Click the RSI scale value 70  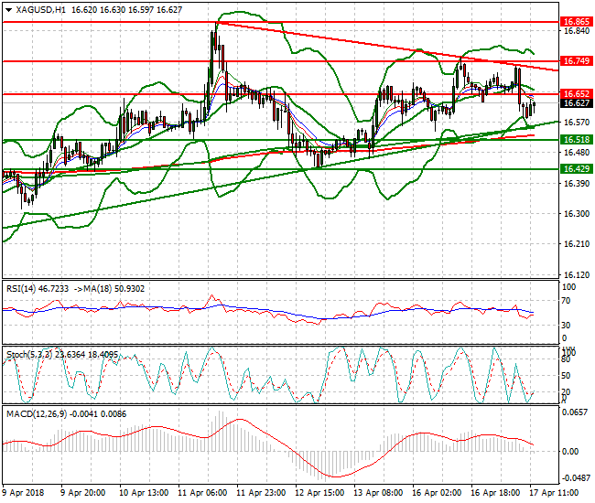(566, 301)
